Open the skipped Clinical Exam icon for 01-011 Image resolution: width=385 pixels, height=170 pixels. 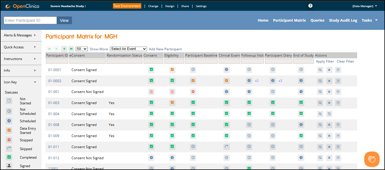(x=226, y=147)
